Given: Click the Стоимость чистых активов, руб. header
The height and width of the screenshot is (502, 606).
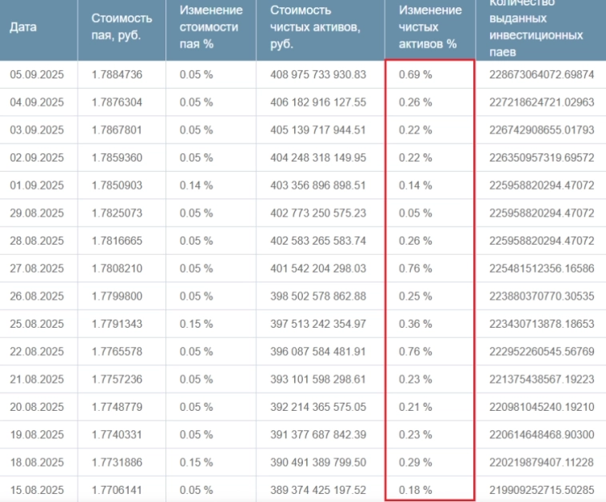Looking at the screenshot, I should point(315,30).
